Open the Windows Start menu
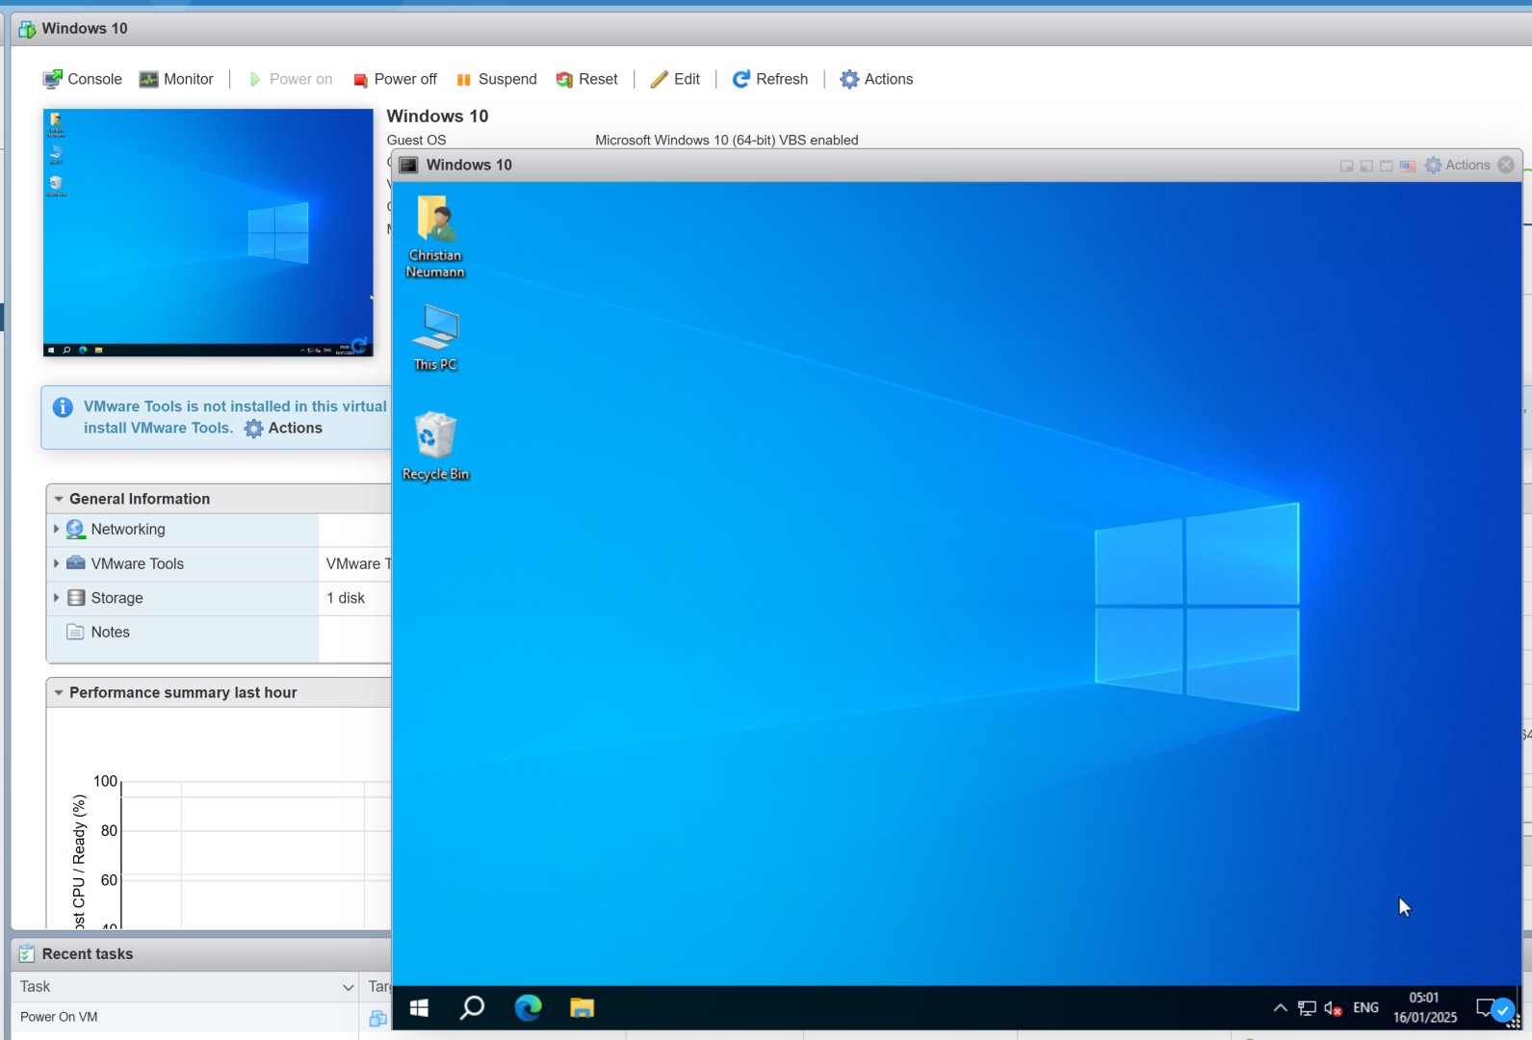 point(419,1008)
